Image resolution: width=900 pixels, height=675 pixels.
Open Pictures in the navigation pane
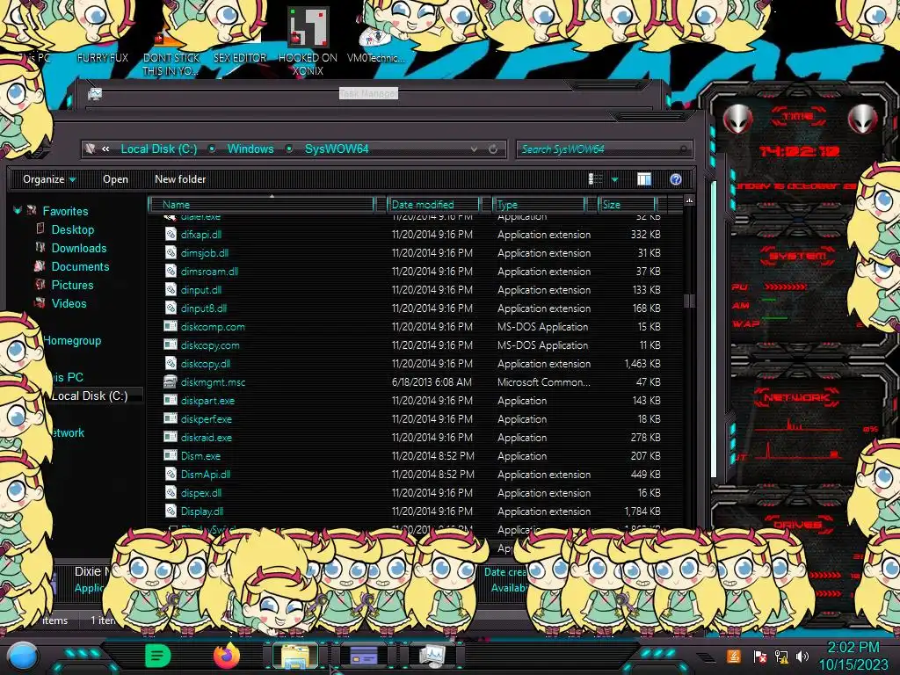tap(72, 285)
